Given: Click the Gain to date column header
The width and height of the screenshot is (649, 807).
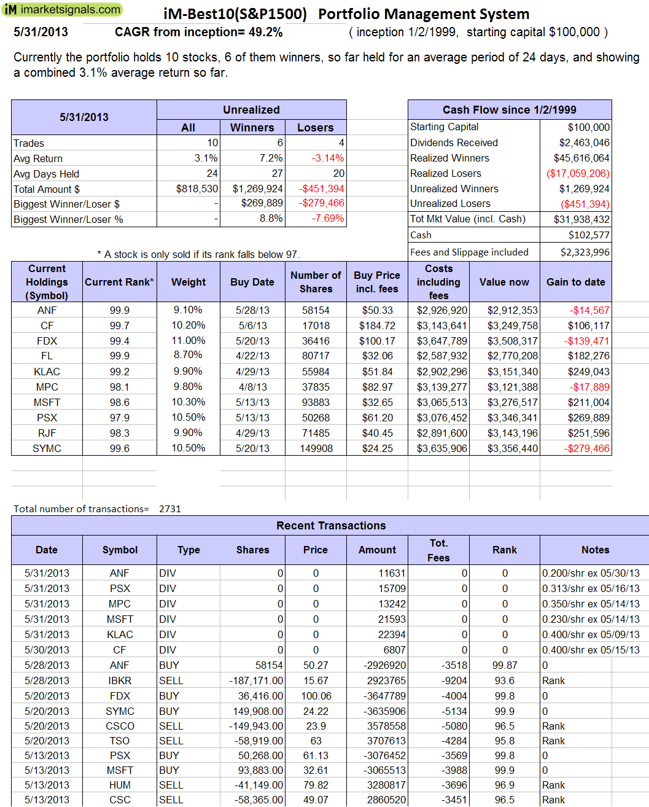Looking at the screenshot, I should pyautogui.click(x=576, y=282).
